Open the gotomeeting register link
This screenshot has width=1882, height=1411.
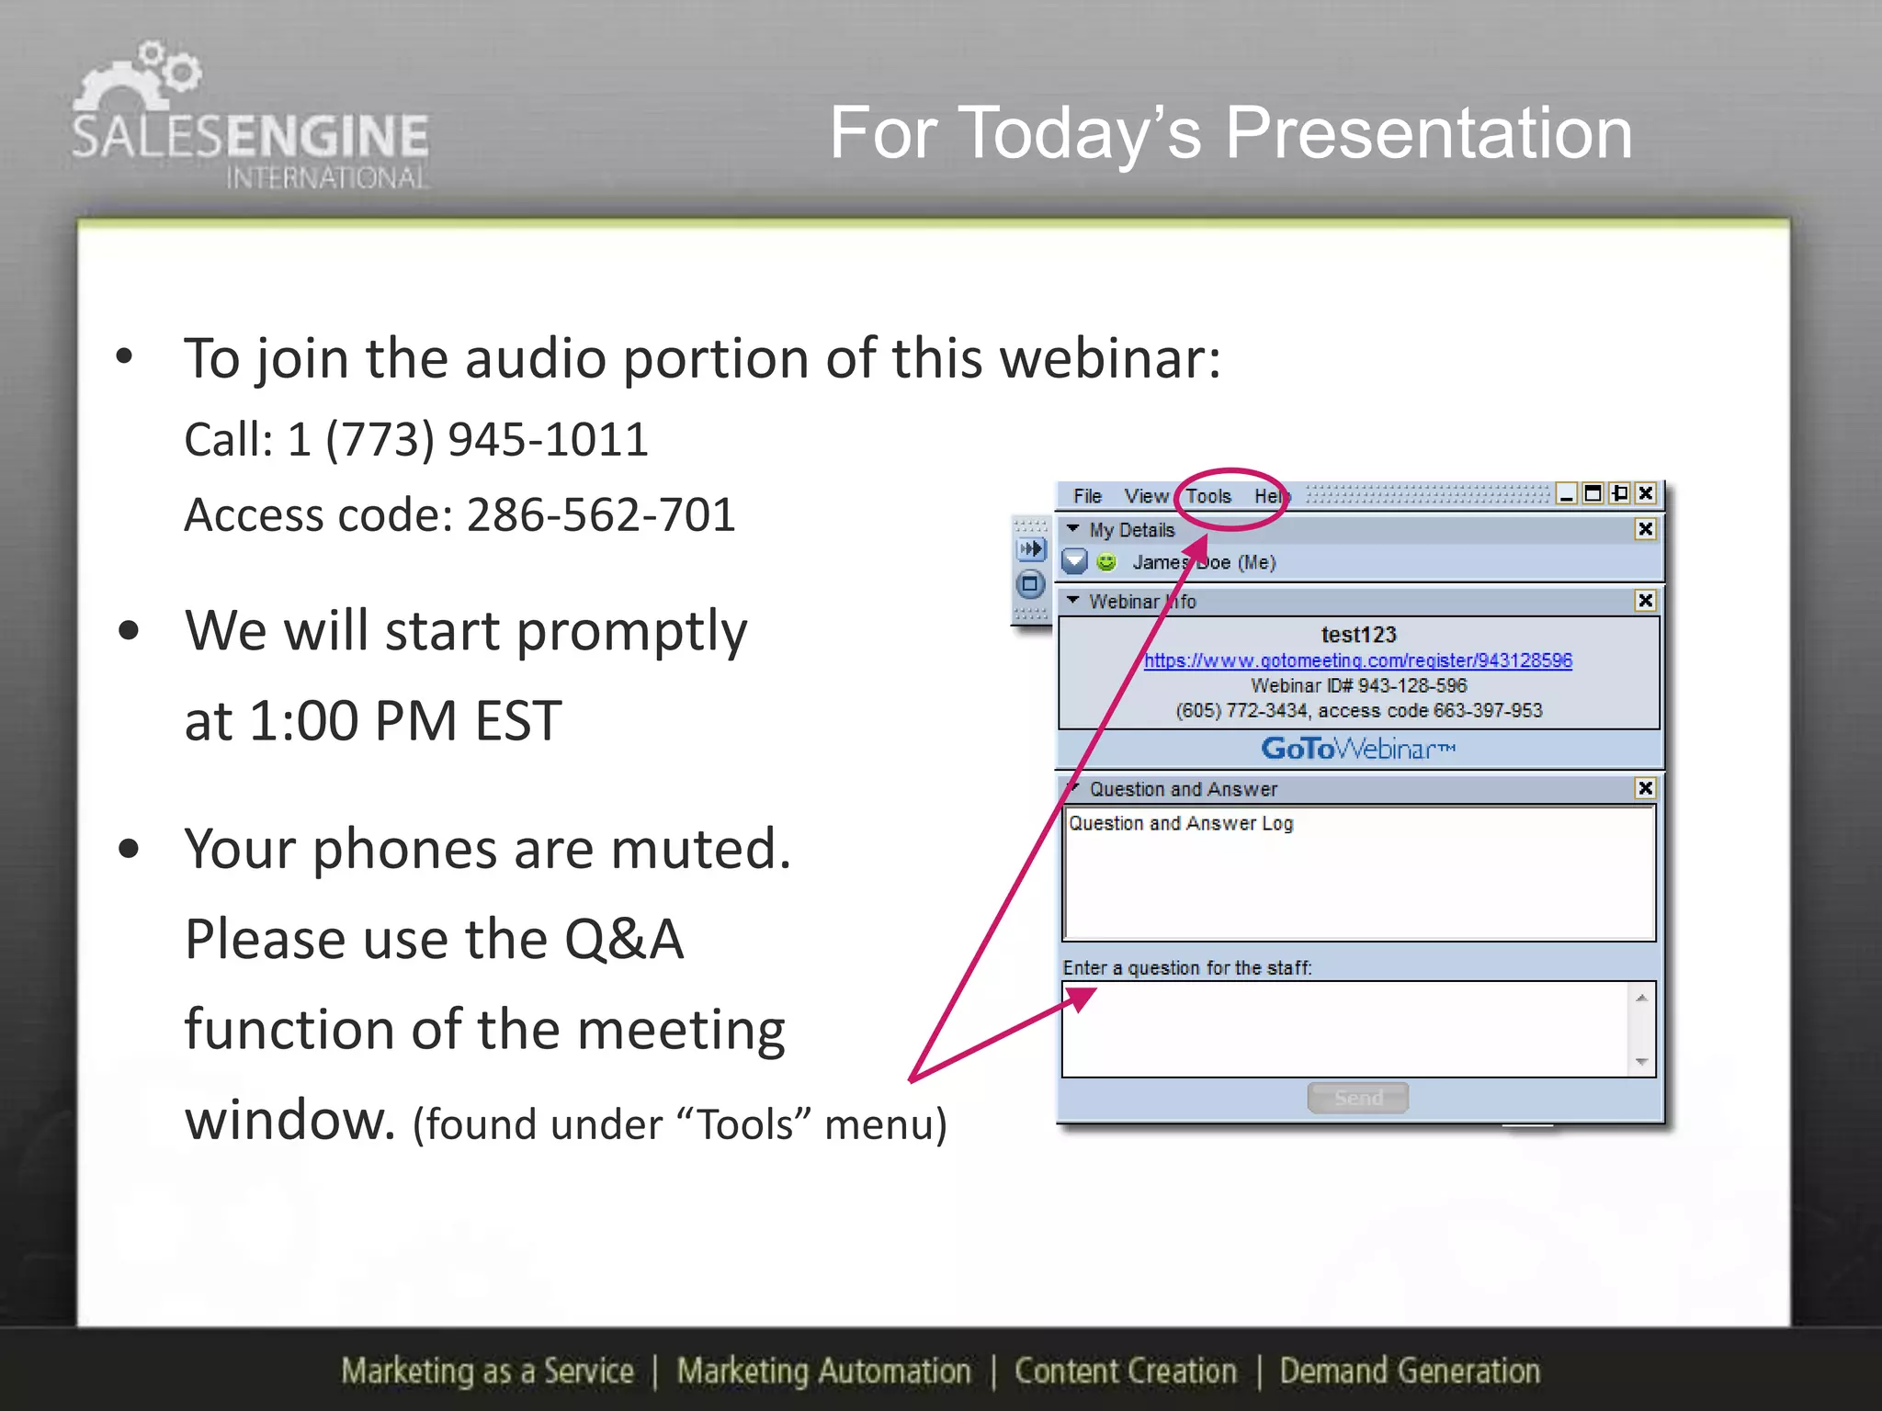[x=1357, y=660]
